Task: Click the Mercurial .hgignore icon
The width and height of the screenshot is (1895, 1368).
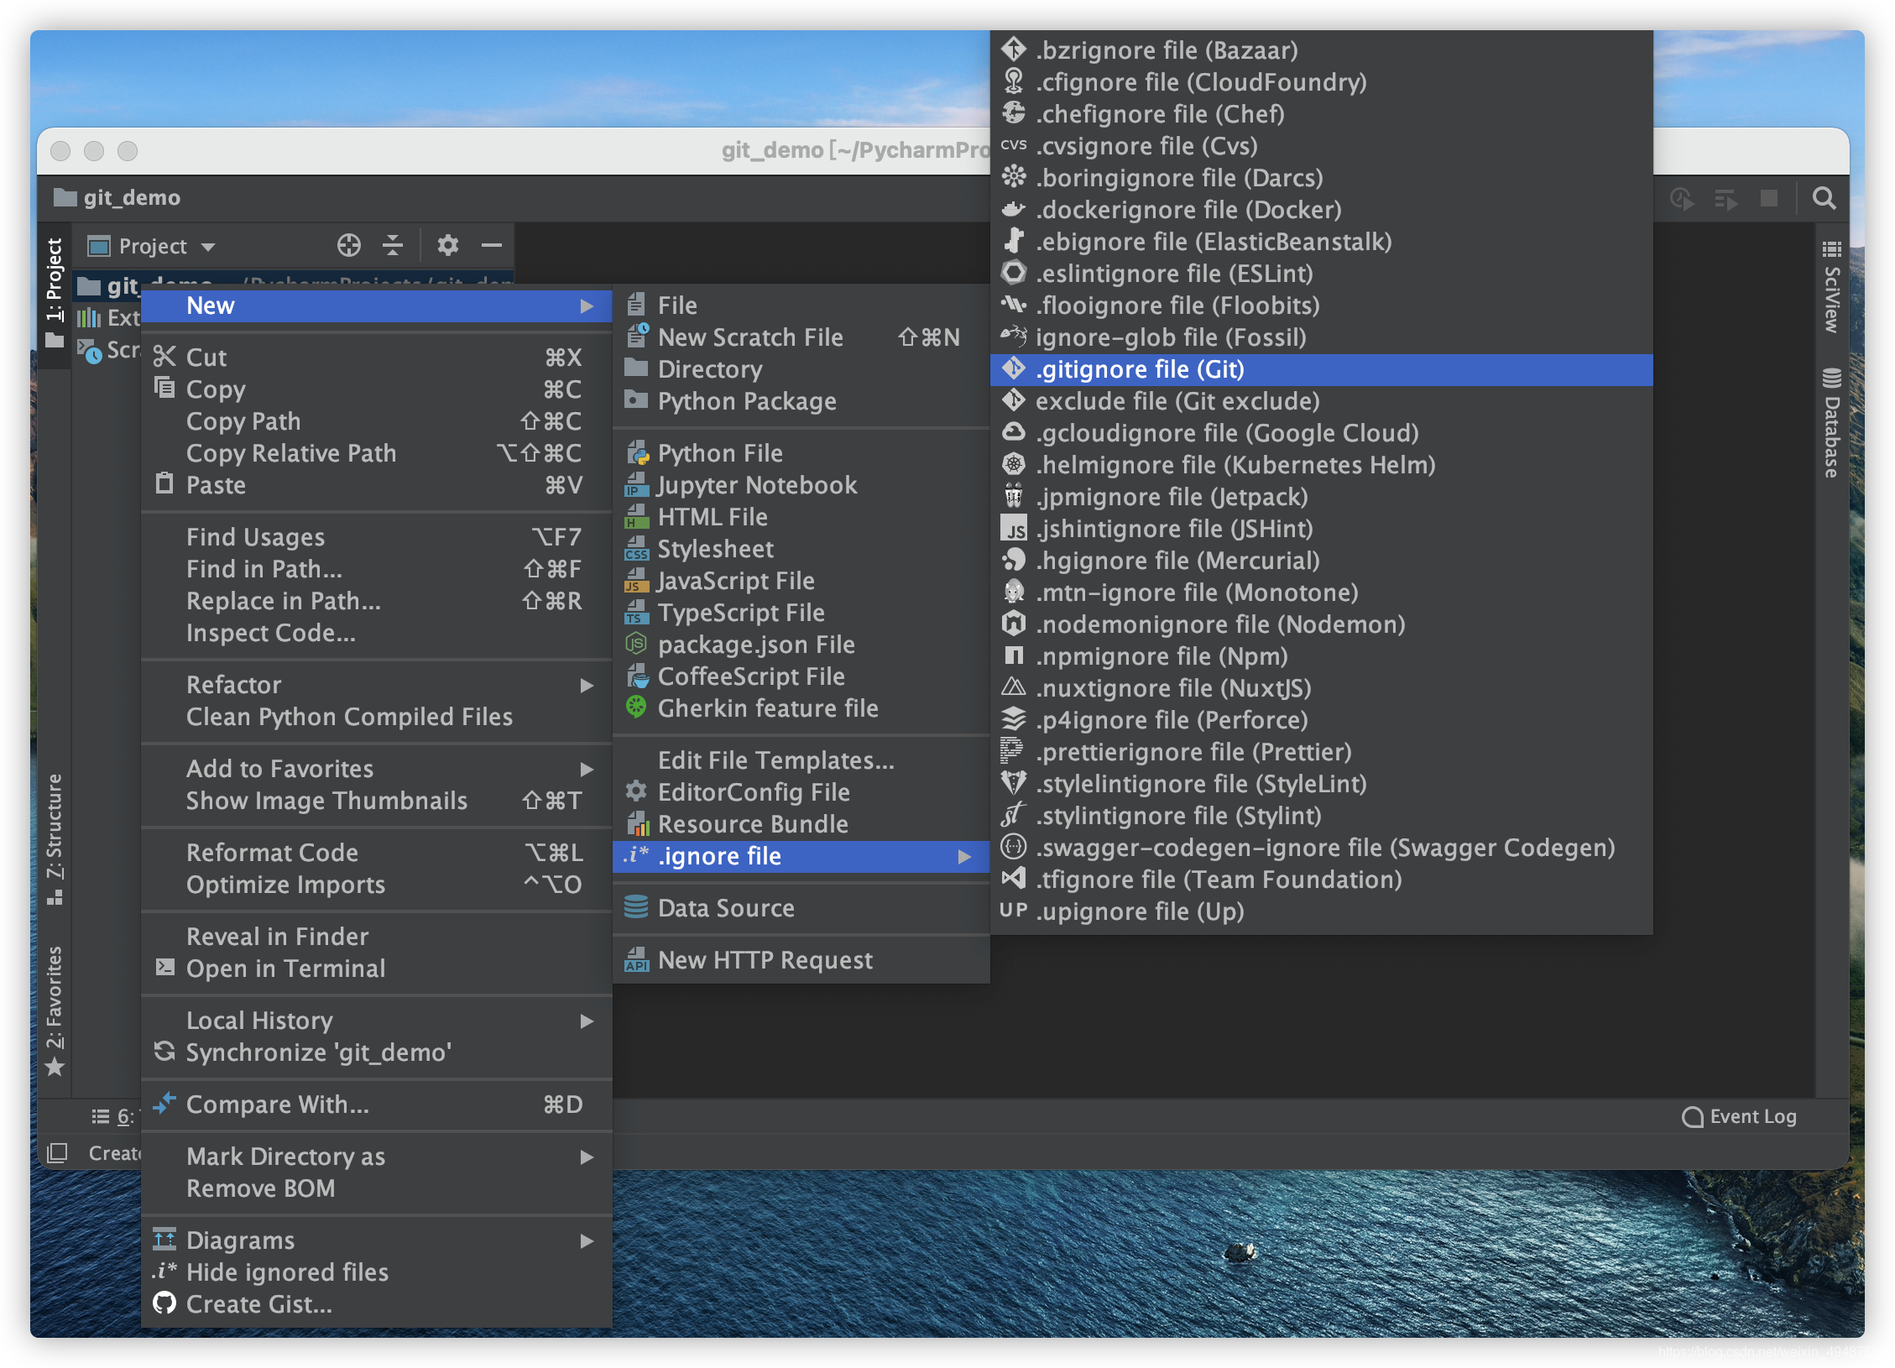Action: pyautogui.click(x=1014, y=561)
